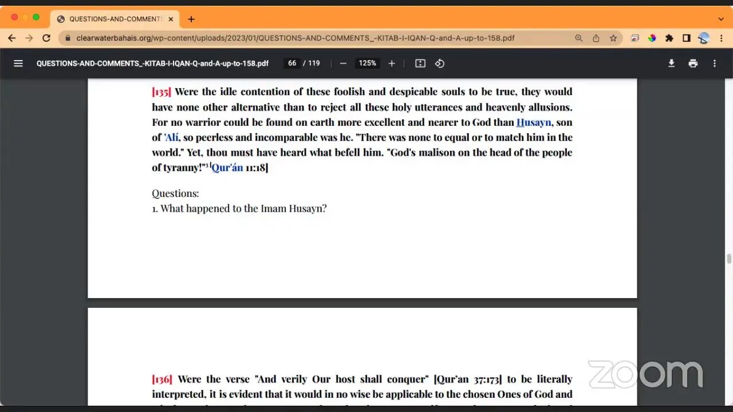Image resolution: width=733 pixels, height=412 pixels.
Task: Click the cast/media extension icon
Action: point(635,38)
